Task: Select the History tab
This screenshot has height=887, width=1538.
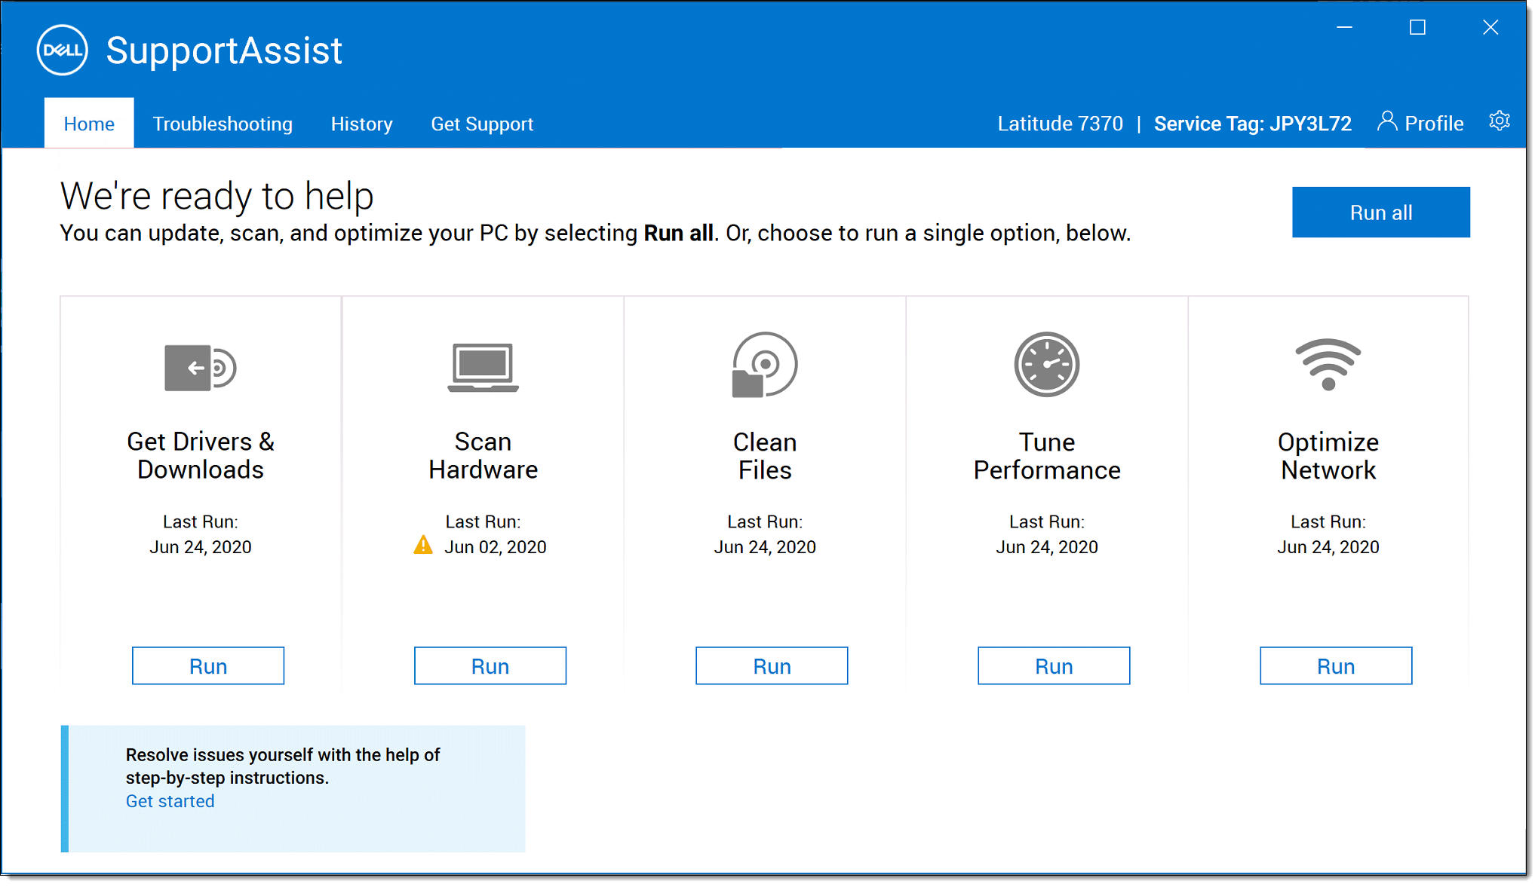Action: tap(364, 124)
